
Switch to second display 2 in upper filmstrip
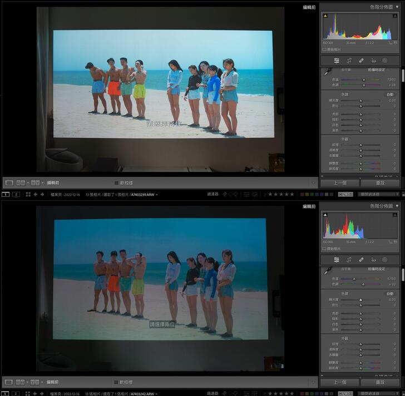(16, 195)
